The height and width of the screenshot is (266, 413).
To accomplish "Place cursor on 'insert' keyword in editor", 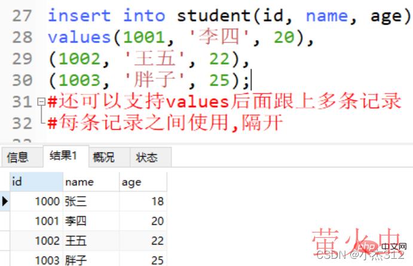I will coord(79,16).
